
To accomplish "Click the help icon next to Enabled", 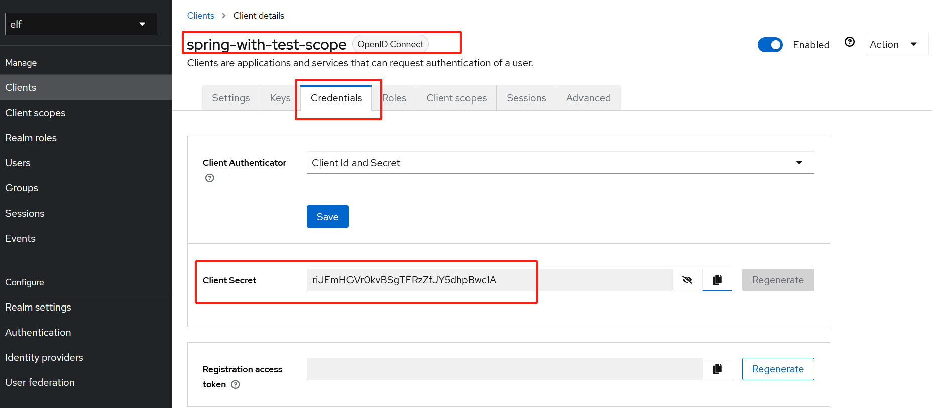I will click(x=850, y=42).
